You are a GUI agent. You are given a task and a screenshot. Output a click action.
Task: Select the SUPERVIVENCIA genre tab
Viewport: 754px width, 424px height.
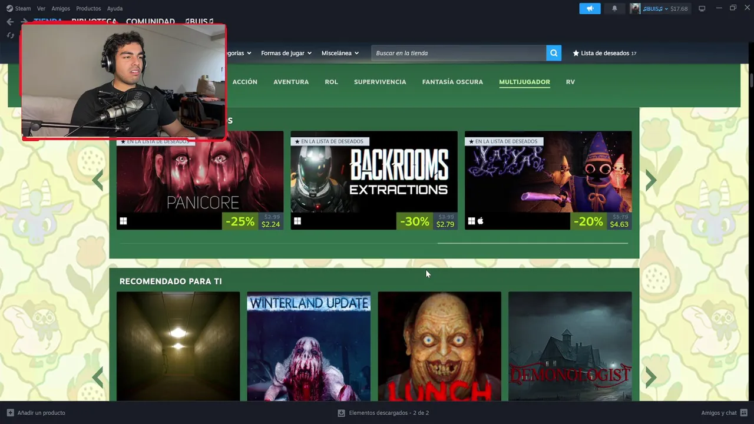(380, 82)
